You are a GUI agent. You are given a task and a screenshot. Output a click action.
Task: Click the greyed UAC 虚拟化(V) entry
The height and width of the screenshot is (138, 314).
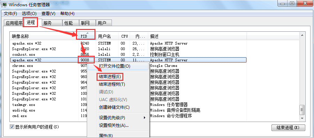click(x=118, y=100)
